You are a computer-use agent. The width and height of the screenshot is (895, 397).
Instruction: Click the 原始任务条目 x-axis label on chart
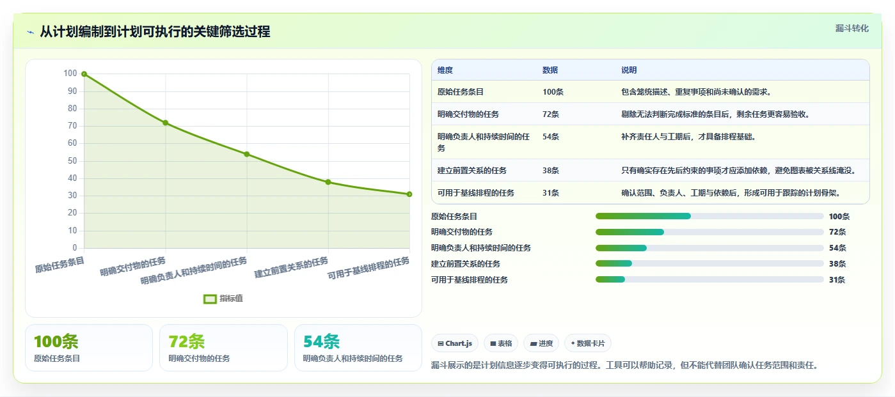coord(59,265)
